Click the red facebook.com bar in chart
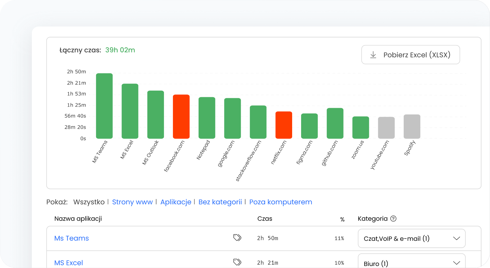This screenshot has height=268, width=490. click(x=181, y=116)
